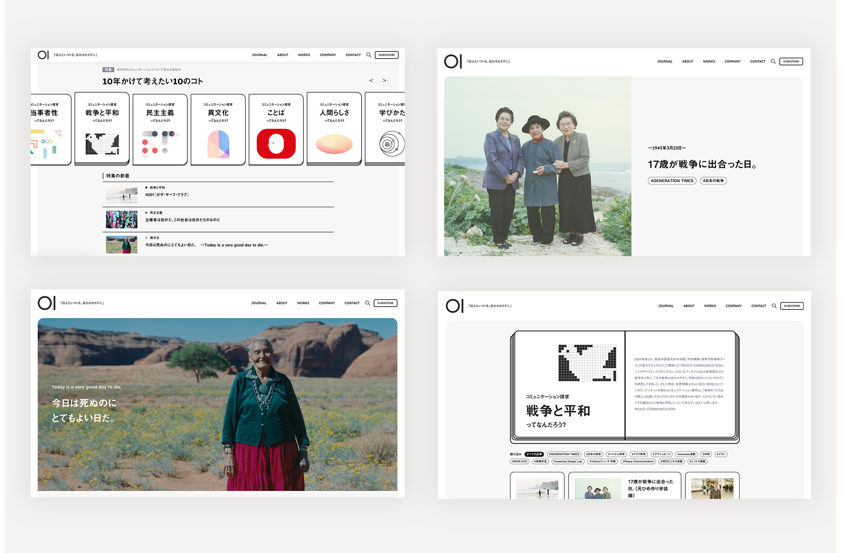
Task: Click the OI logo in the top-right page
Action: 453,62
